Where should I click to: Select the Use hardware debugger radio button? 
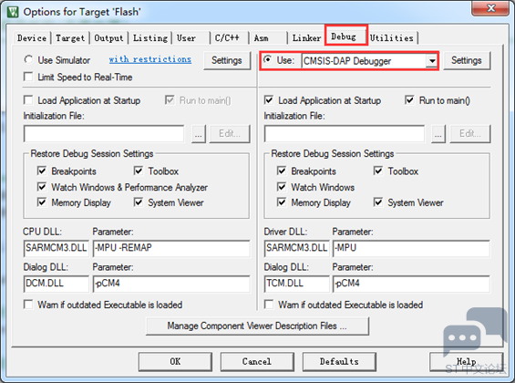268,60
